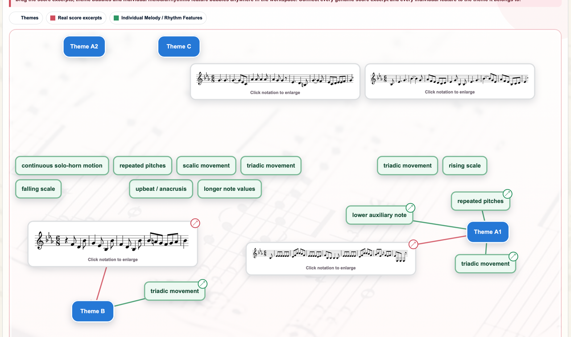
Task: Click arrow icon on connected repeated pitches bubble
Action: point(507,194)
